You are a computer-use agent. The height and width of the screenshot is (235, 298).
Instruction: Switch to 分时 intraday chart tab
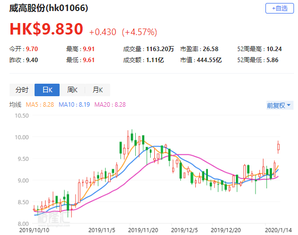click(22, 90)
